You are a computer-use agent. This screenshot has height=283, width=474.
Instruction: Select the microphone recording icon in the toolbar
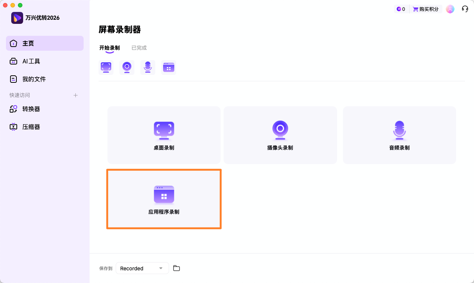pyautogui.click(x=148, y=67)
